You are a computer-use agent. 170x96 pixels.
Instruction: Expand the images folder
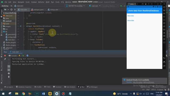pos(8,26)
